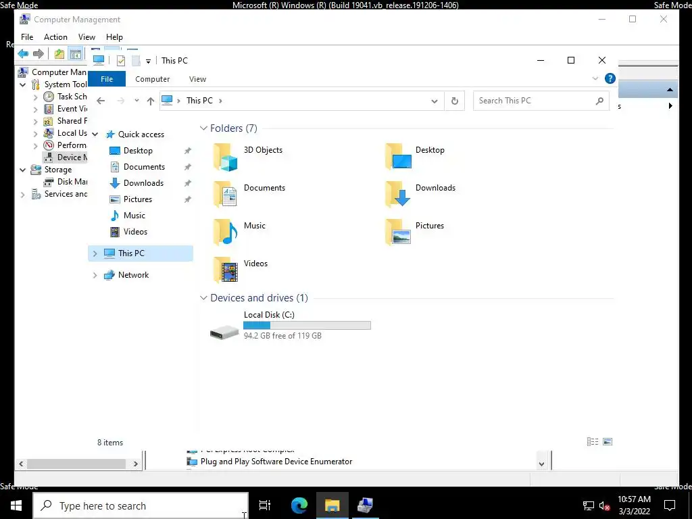Click the Properties quick access toolbar icon

click(121, 61)
